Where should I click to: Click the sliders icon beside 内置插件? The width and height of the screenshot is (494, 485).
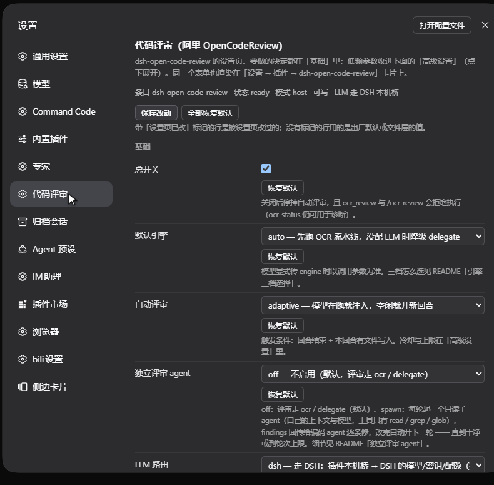23,139
